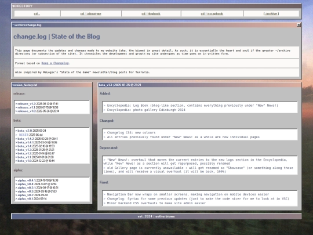Open alpha_v0.4.1 changelog entry
Image resolution: width=313 pixels, height=235 pixels.
[38, 180]
